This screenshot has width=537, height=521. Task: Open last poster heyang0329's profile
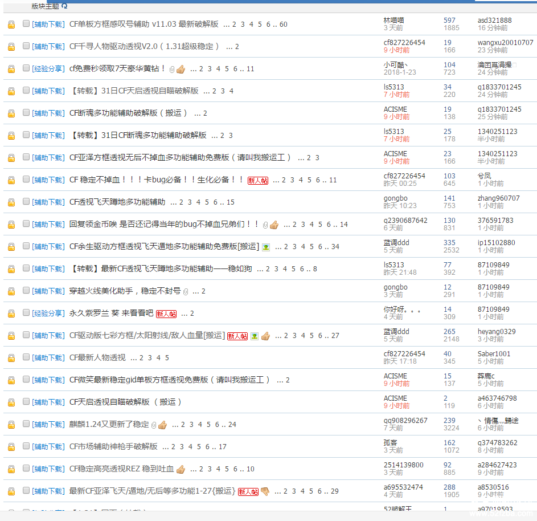tap(497, 331)
